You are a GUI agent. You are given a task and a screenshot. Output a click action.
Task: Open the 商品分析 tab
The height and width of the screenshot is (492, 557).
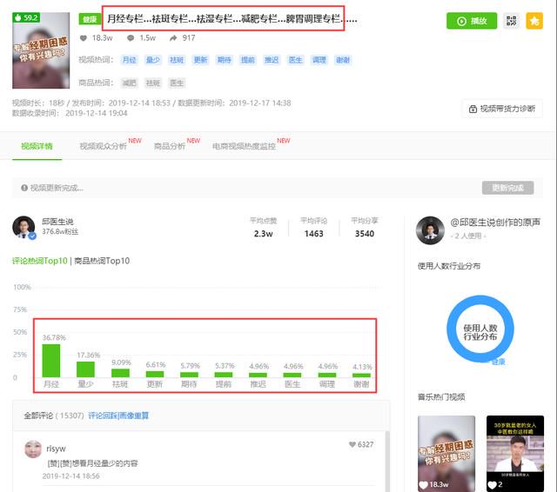click(170, 146)
